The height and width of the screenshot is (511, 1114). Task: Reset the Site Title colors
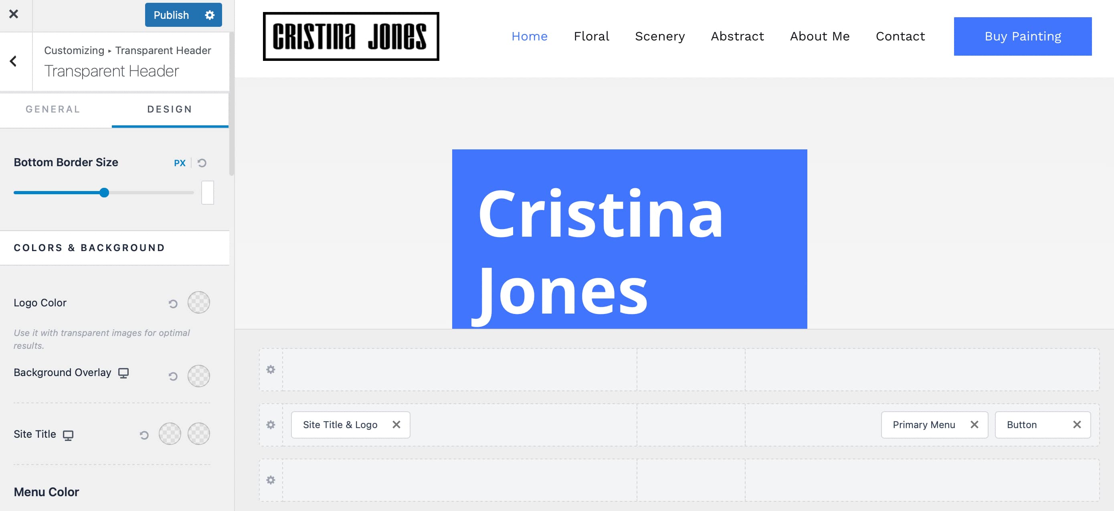[x=144, y=435]
